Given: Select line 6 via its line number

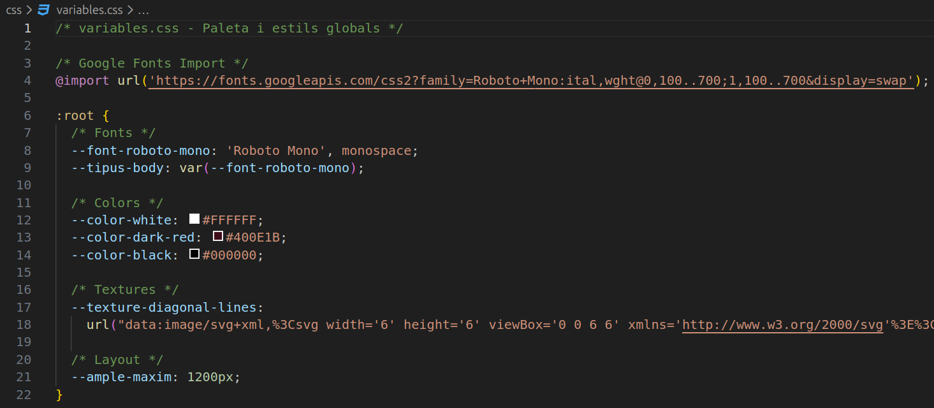Looking at the screenshot, I should pos(27,115).
